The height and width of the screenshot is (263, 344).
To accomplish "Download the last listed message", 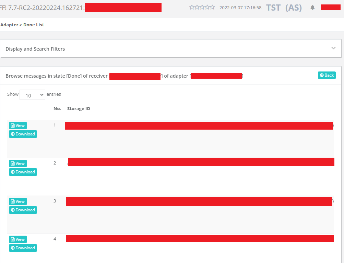I will click(23, 248).
